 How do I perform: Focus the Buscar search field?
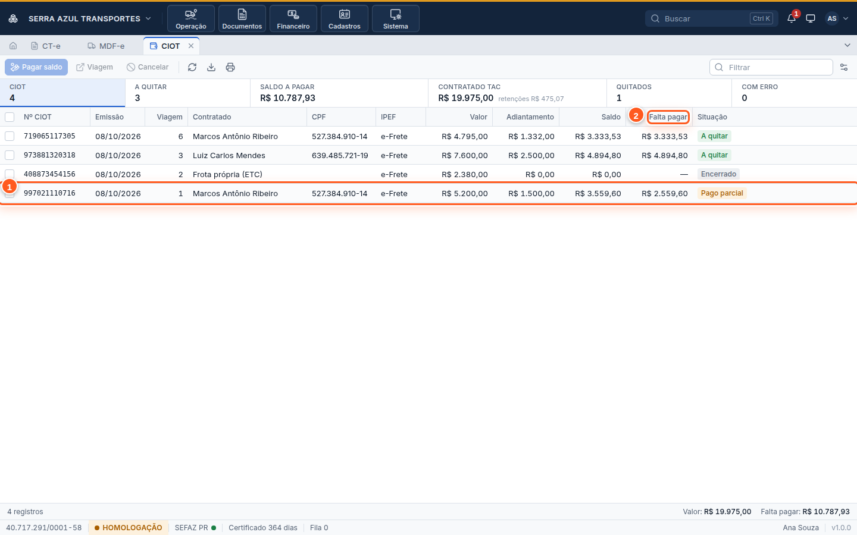click(711, 18)
